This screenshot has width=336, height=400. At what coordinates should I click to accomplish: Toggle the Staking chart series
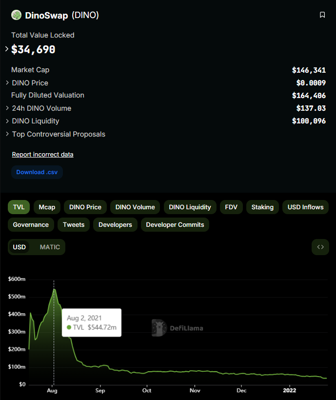click(x=262, y=207)
